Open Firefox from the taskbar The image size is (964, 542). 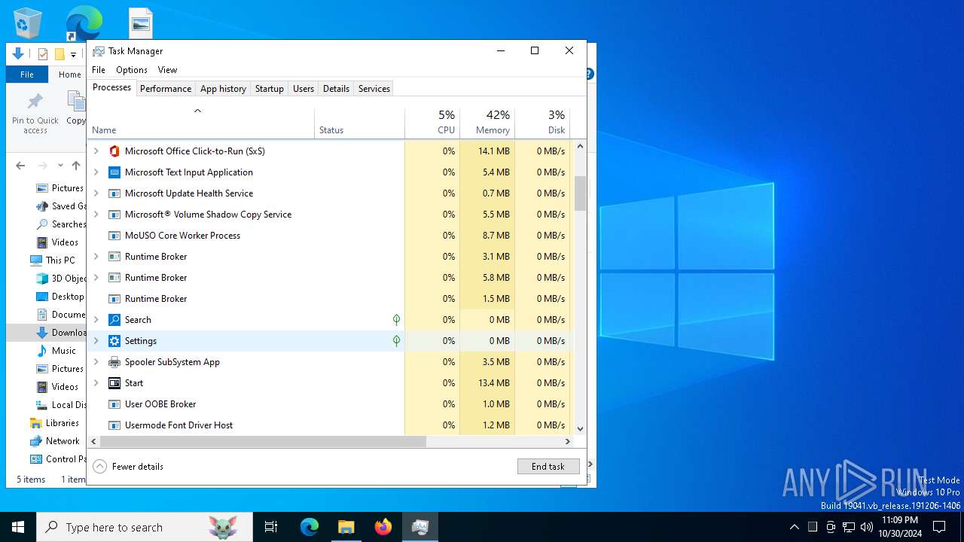[383, 527]
